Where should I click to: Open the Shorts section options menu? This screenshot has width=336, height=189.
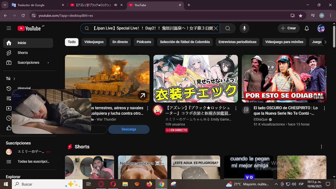(321, 147)
